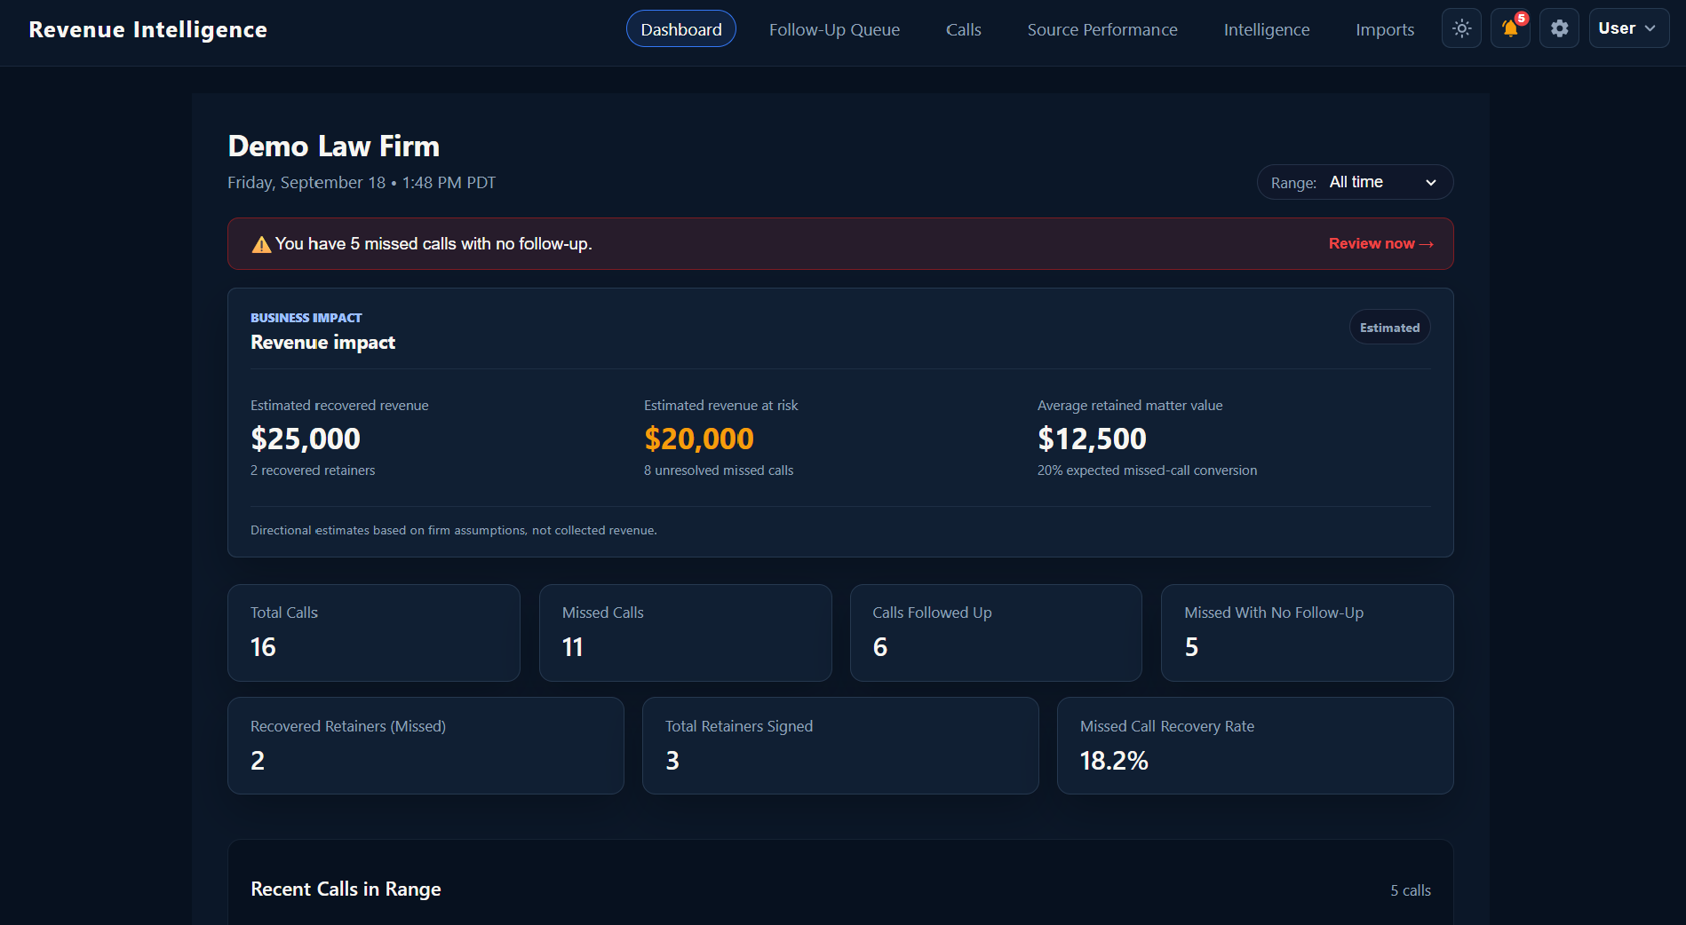
Task: Click the Review now link
Action: [x=1380, y=243]
